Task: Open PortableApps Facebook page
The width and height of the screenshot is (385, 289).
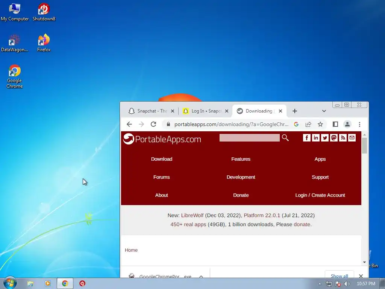Action: [307, 138]
